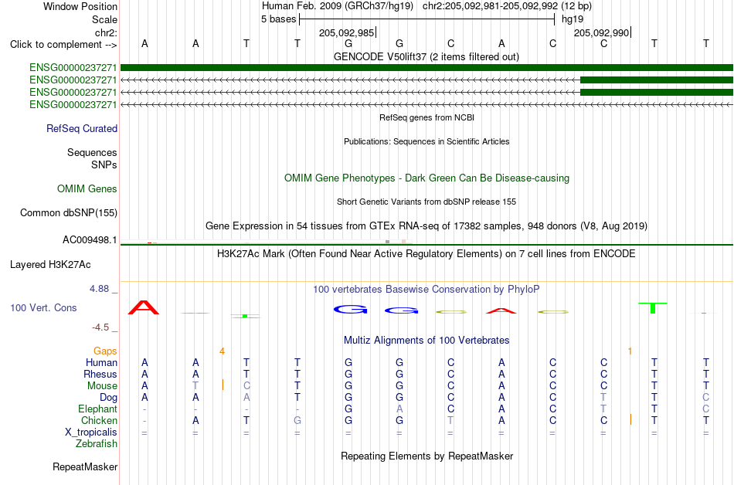This screenshot has width=734, height=485.
Task: Open 'Short Genetic Variants from dbSNP release 155'
Action: click(x=426, y=202)
